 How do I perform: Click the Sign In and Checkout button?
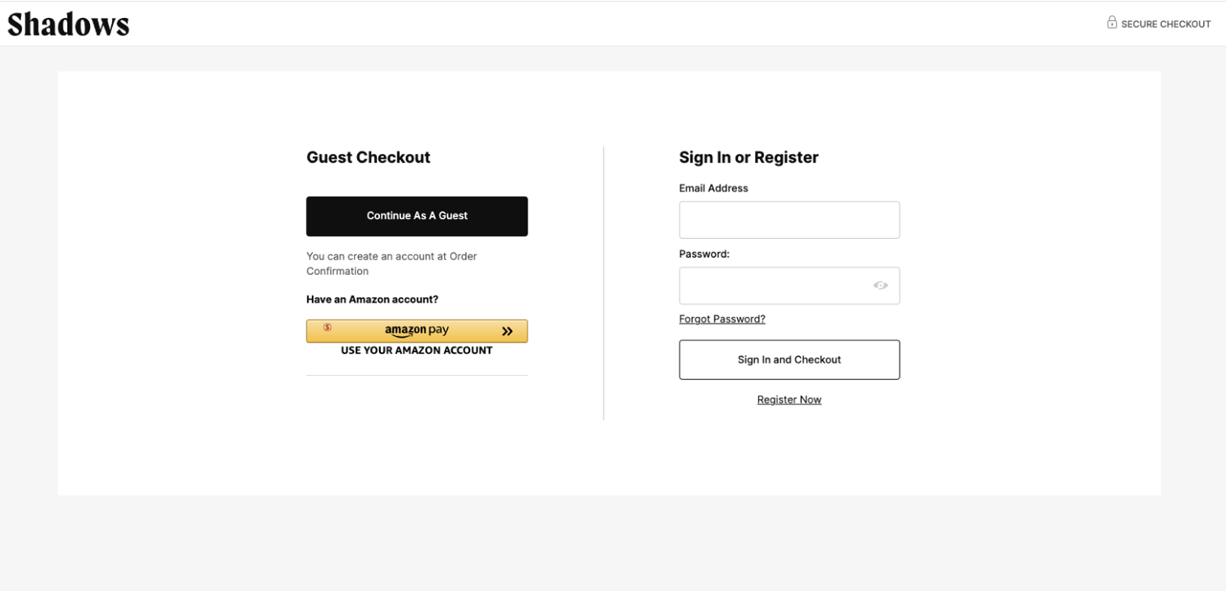coord(789,359)
